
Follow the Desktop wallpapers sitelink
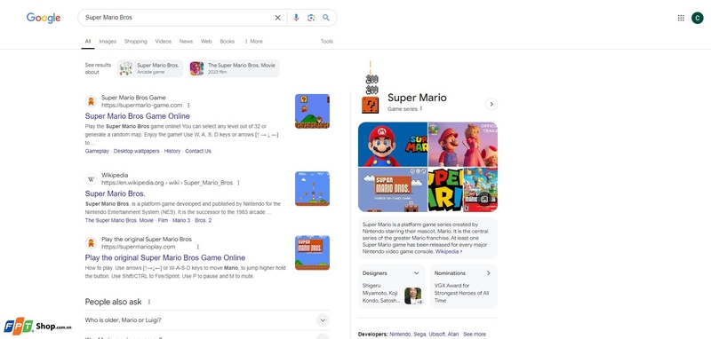[137, 151]
